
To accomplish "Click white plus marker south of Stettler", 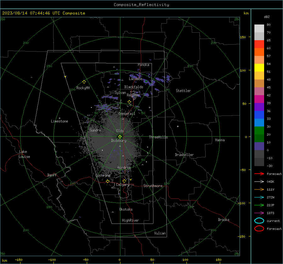I will pos(178,126).
